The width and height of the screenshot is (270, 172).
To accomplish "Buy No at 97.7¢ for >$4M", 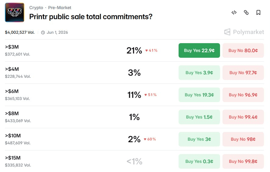I will tap(243, 73).
